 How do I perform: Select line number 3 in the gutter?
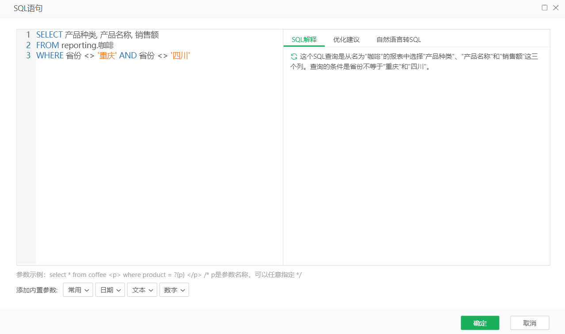28,56
